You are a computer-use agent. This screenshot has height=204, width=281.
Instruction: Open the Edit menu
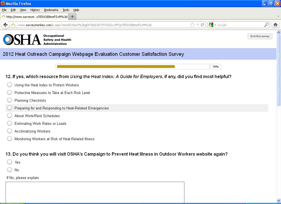[x=13, y=10]
